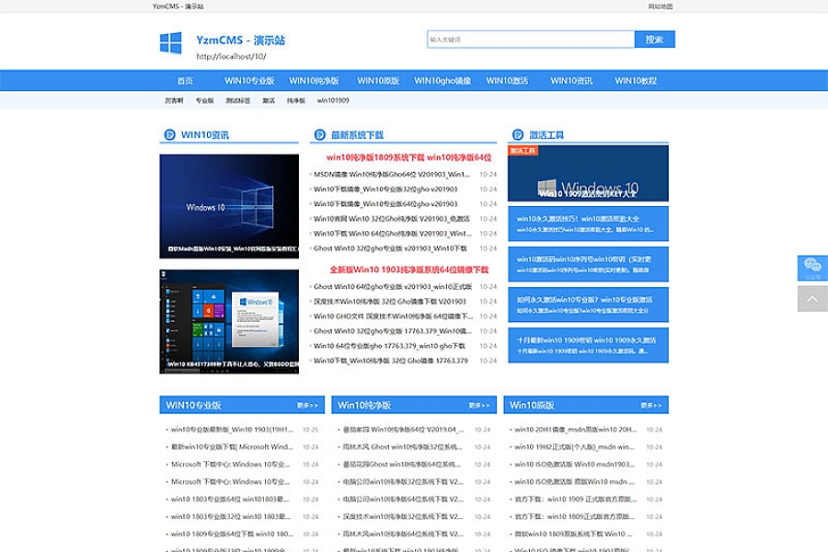The width and height of the screenshot is (828, 552).
Task: Click the 纯净版 tag below the navigation
Action: pyautogui.click(x=296, y=100)
